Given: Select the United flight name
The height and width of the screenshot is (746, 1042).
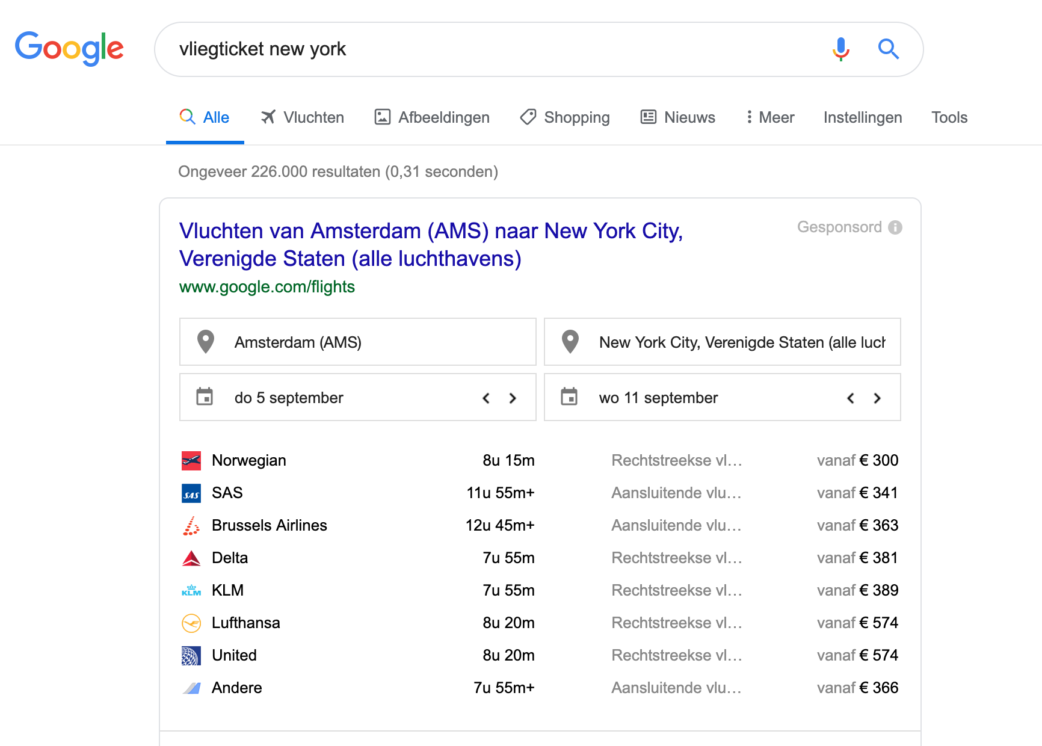Looking at the screenshot, I should pos(234,656).
